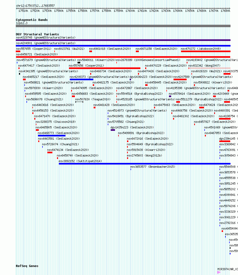
Task: Select nsv5418451 (ByrskaBishop2022) label
Action: [x=131, y=116]
